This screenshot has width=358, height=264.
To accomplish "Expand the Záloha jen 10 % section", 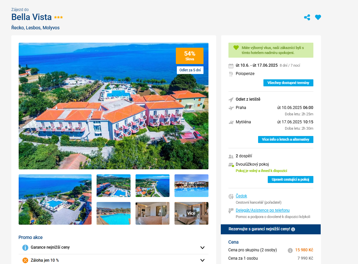I will pos(202,260).
